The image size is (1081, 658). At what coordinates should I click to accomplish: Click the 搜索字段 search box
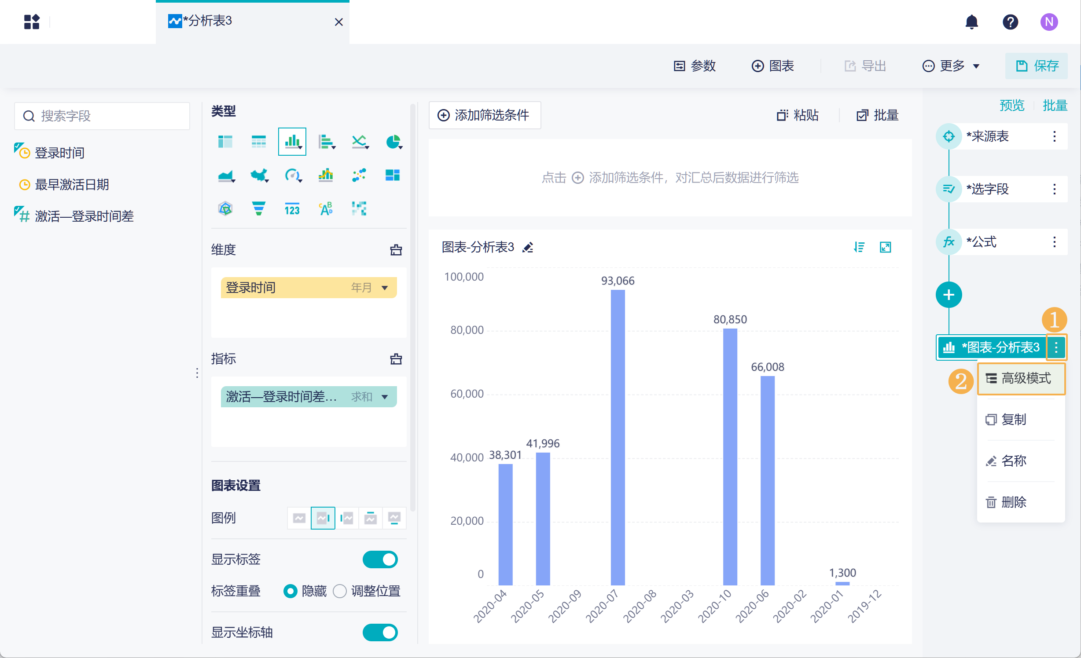102,116
